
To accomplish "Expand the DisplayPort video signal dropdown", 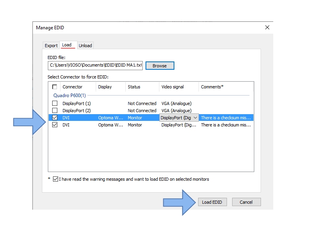I will [x=195, y=118].
